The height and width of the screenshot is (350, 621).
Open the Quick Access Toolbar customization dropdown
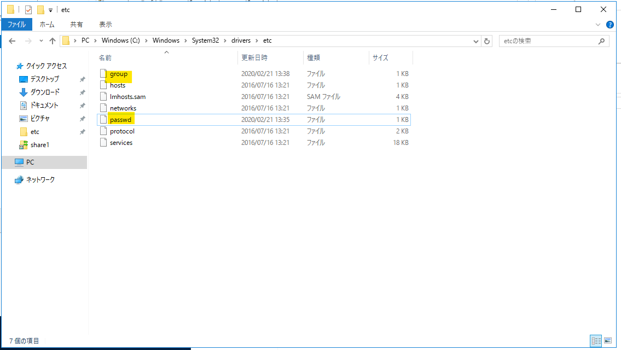(x=50, y=9)
